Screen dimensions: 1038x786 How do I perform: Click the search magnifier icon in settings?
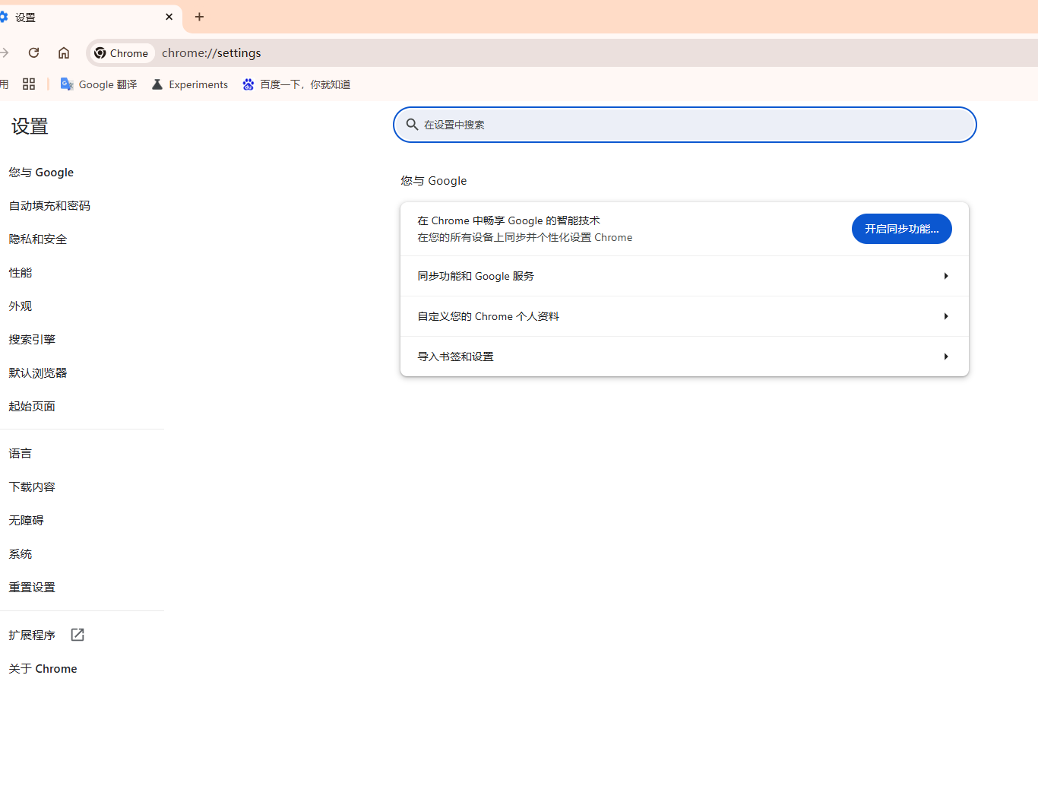point(412,125)
